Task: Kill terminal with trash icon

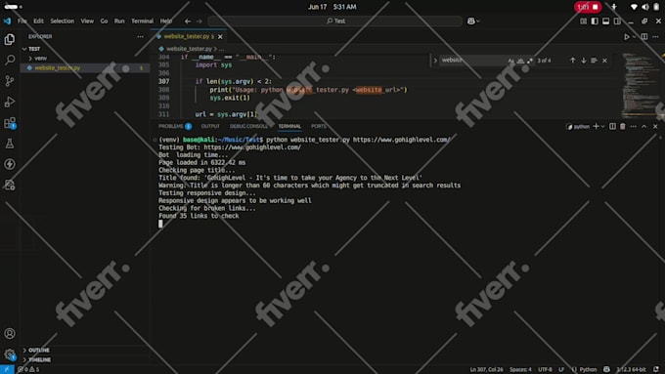Action: (x=623, y=126)
